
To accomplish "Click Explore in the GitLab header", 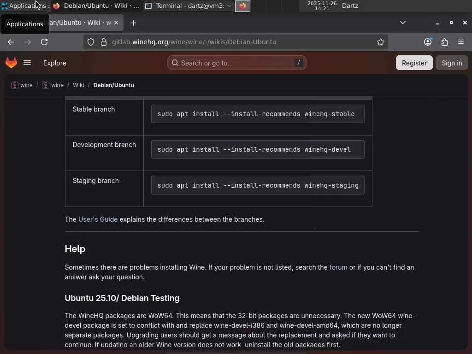I will pyautogui.click(x=54, y=63).
